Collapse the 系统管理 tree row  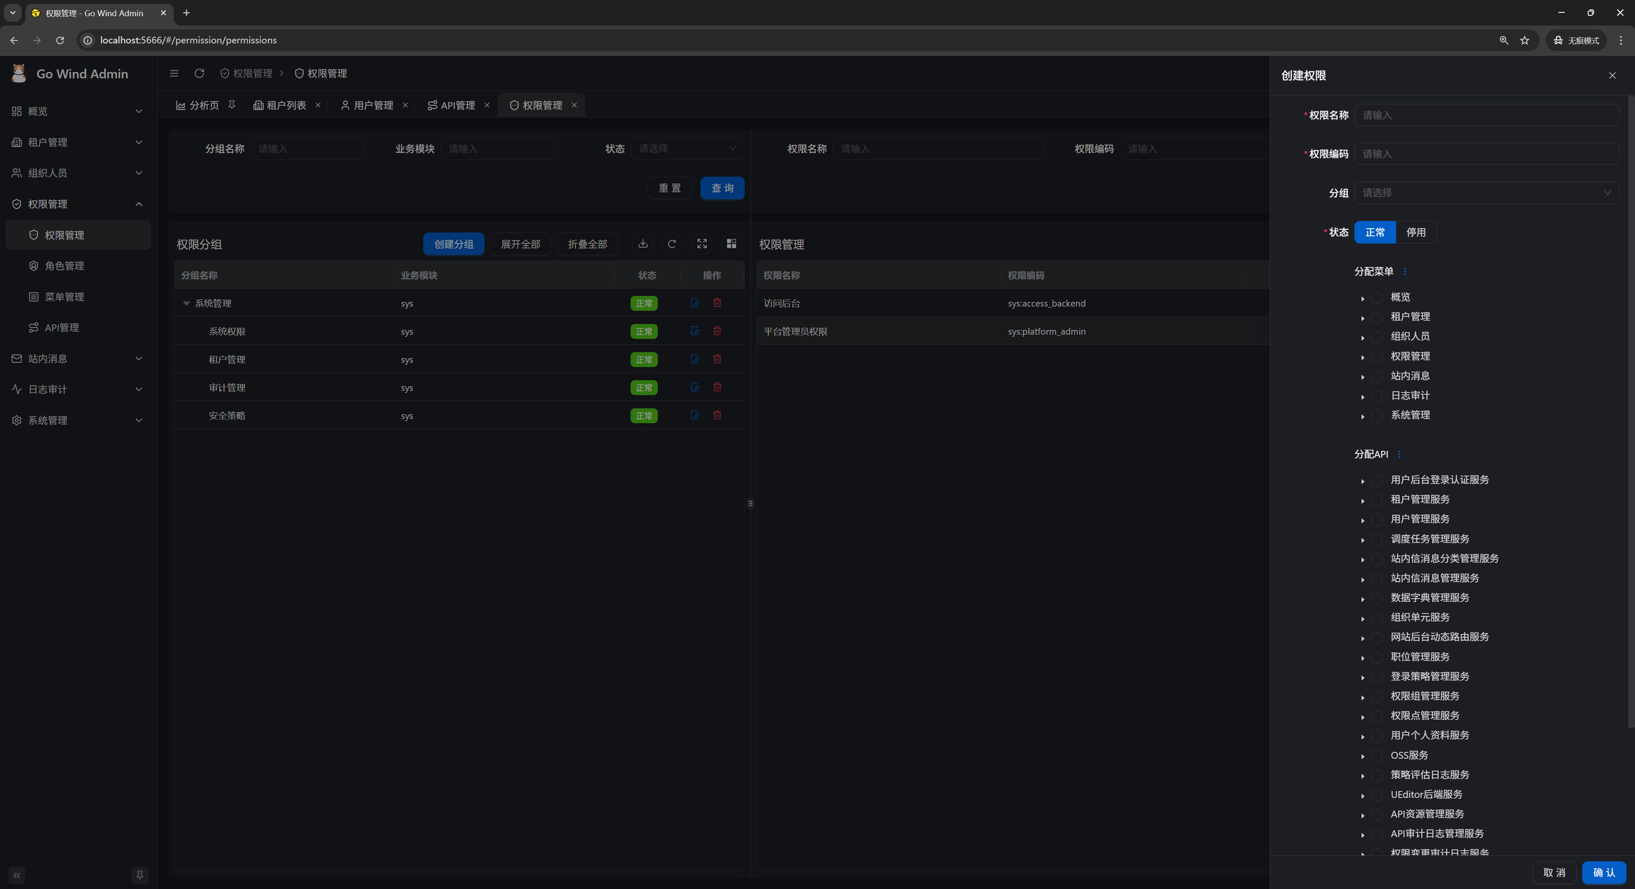[x=186, y=303]
